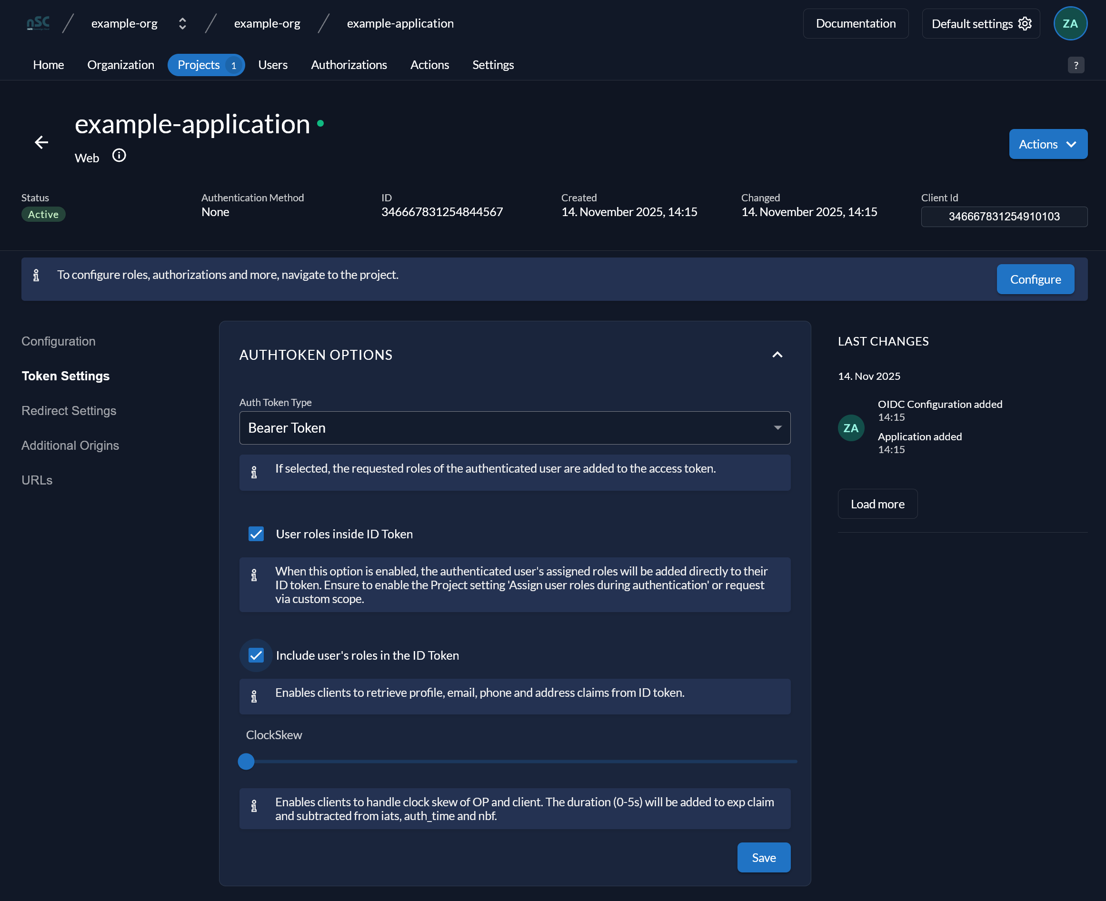This screenshot has width=1106, height=901.
Task: Click the ClockSkew slider handle
Action: click(x=246, y=762)
